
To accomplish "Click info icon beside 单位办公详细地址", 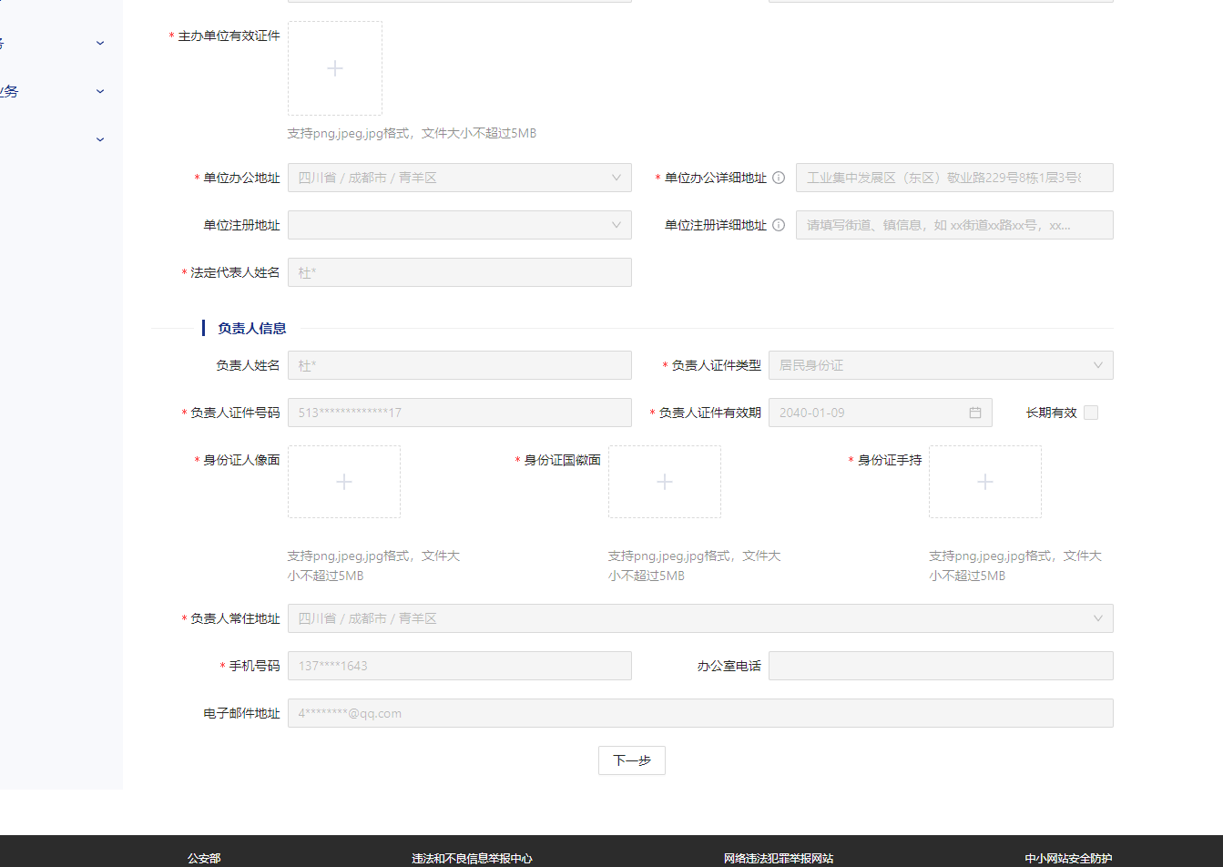I will tap(779, 178).
